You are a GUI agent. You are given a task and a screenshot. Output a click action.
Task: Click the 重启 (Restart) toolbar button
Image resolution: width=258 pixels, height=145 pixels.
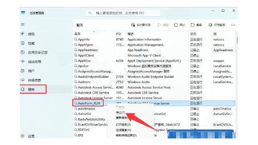pos(196,25)
